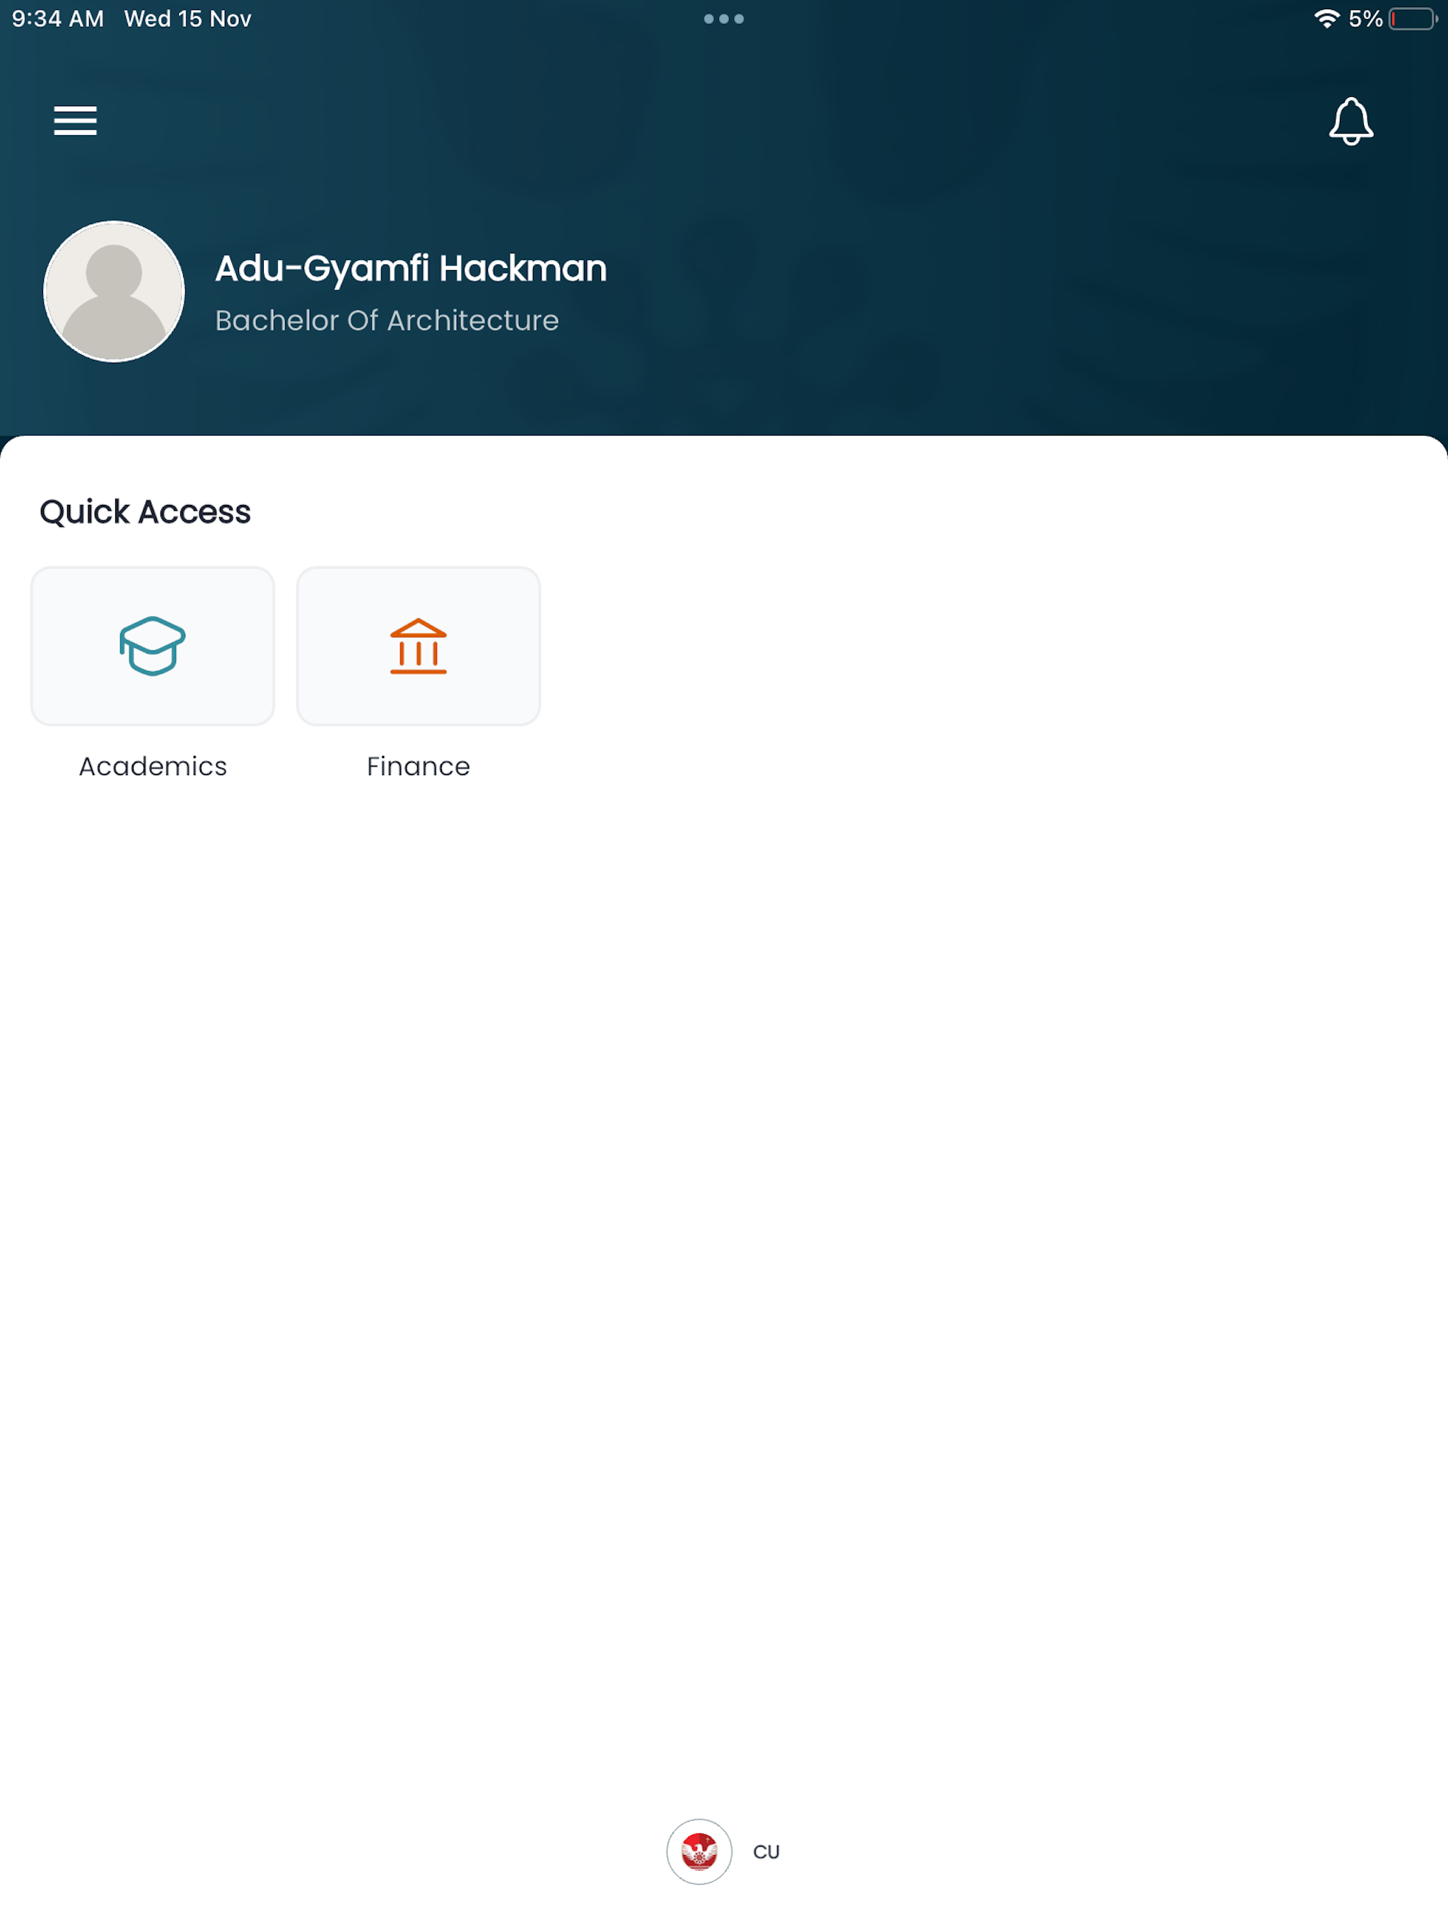This screenshot has width=1448, height=1932.
Task: Tap the CU university crest logo
Action: click(x=699, y=1851)
